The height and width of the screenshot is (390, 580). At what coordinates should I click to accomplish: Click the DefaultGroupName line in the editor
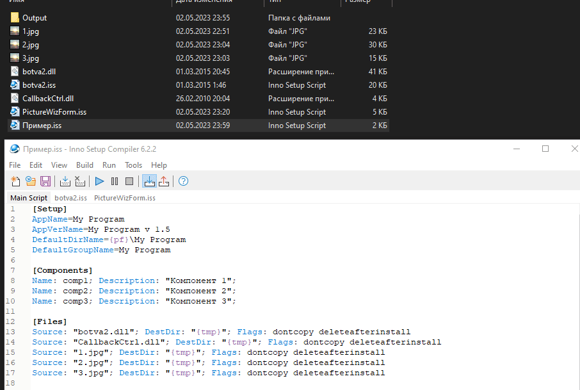tap(101, 250)
